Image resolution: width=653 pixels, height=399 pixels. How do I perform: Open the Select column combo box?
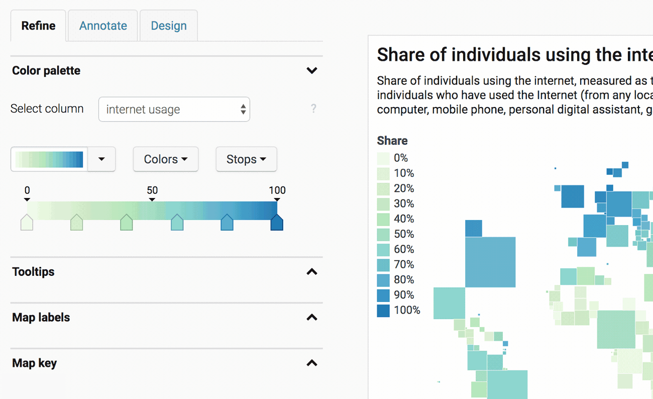[174, 109]
